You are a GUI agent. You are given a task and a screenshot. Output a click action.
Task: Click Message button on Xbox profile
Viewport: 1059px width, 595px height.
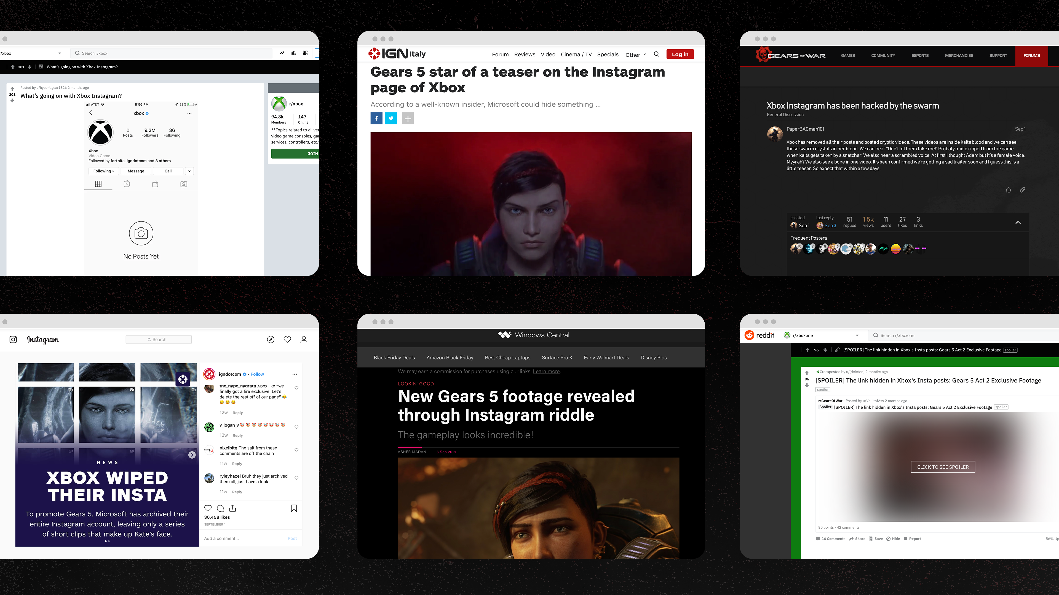(x=136, y=171)
